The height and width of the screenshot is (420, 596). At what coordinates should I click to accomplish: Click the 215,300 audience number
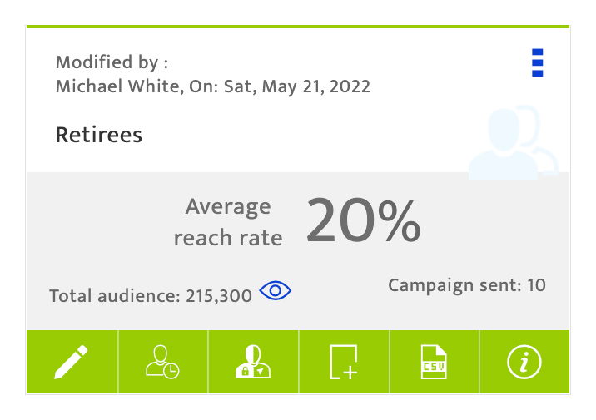(219, 296)
